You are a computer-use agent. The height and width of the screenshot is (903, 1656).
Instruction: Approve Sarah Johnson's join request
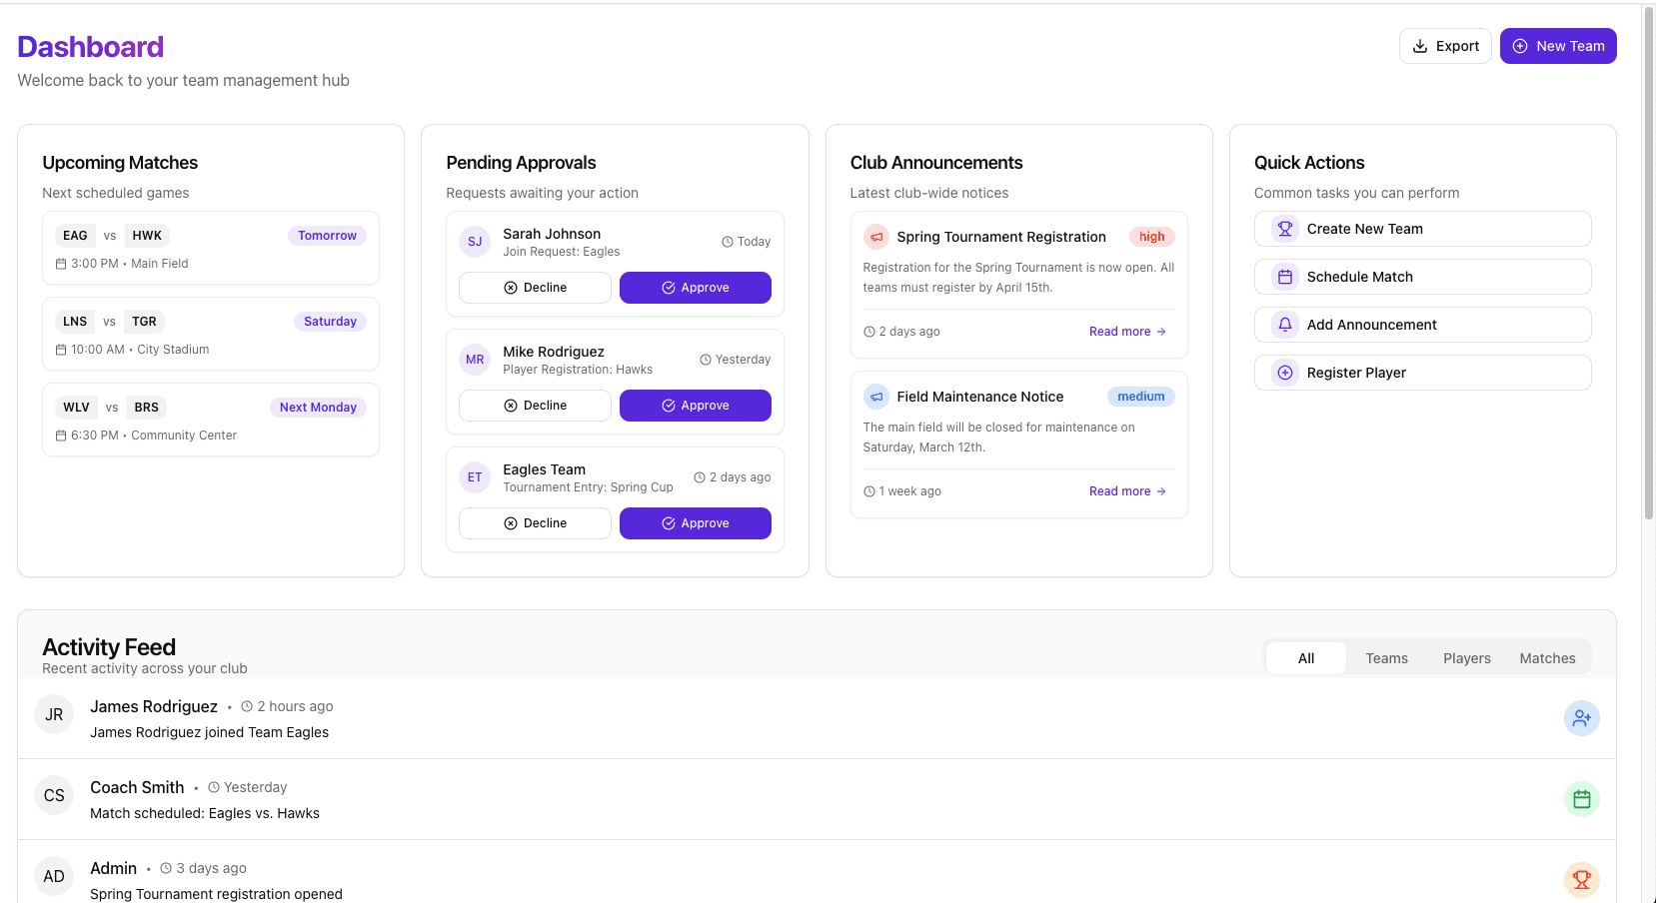pyautogui.click(x=695, y=288)
